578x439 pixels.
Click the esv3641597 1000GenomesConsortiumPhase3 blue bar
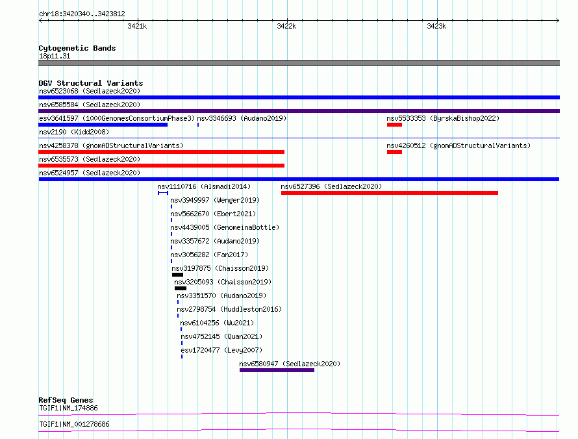coord(103,125)
